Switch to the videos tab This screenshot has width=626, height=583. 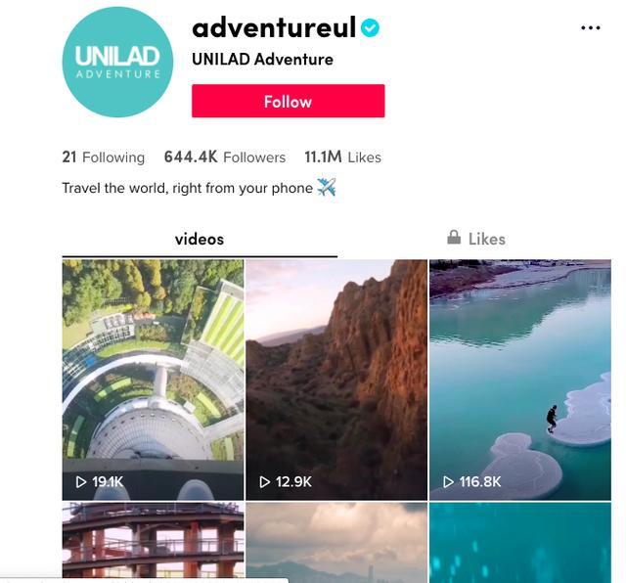click(x=200, y=240)
